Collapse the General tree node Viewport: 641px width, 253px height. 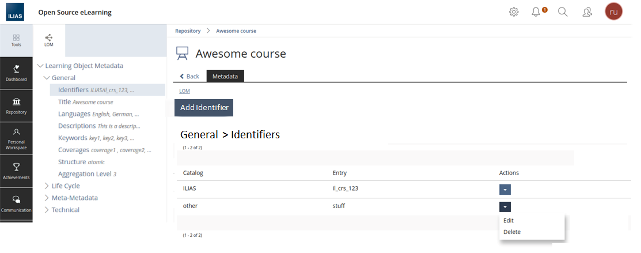point(47,78)
